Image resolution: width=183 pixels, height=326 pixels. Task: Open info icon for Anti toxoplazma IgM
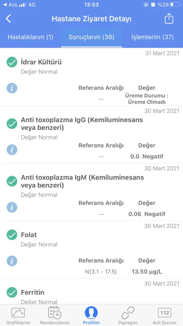[x=12, y=207]
